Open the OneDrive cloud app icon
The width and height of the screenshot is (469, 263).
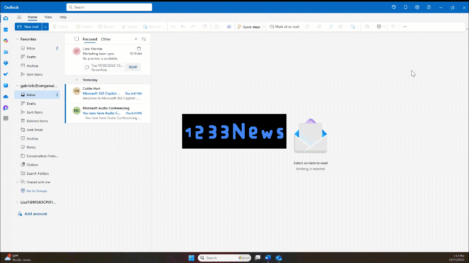[x=6, y=97]
